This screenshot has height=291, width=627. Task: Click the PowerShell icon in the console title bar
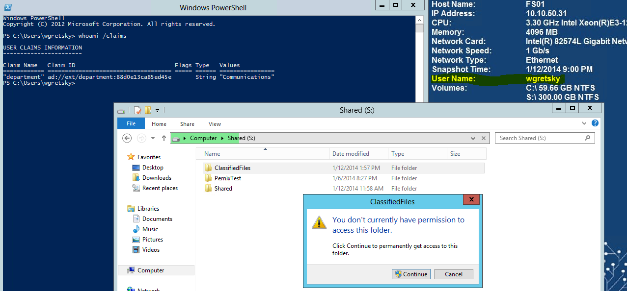tap(7, 7)
